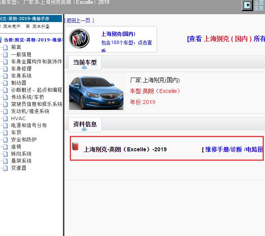Click page icon beside 诊断概述
This screenshot has width=265, height=236.
(x=6, y=90)
